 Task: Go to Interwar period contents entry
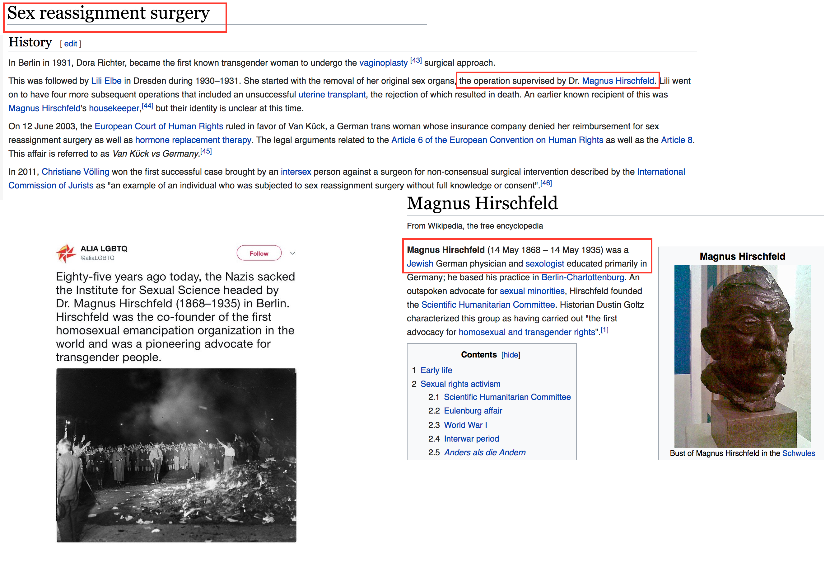471,439
